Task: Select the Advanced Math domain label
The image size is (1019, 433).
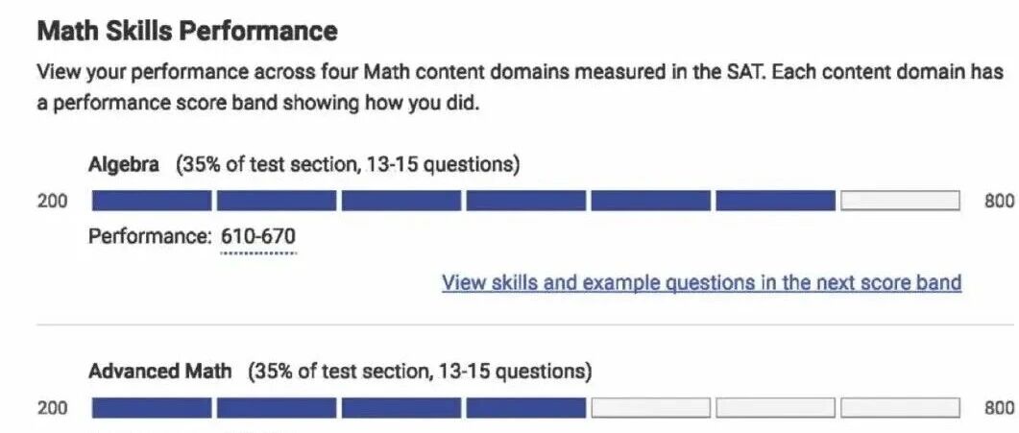Action: [159, 371]
